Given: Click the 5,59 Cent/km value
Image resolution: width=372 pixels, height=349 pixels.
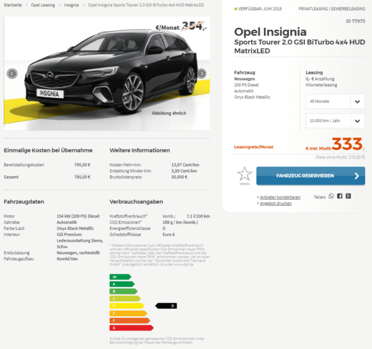Looking at the screenshot, I should (184, 171).
